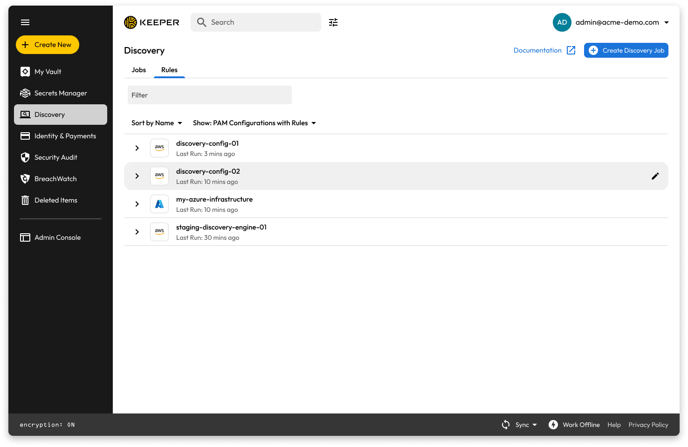This screenshot has height=447, width=688.
Task: Switch to the Jobs tab
Action: [x=138, y=70]
